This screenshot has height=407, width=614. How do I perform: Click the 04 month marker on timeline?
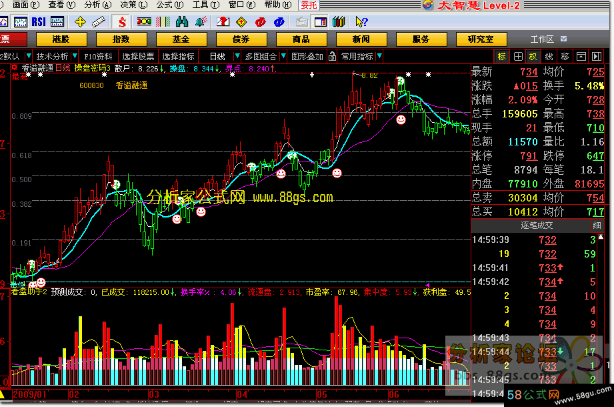(x=242, y=394)
